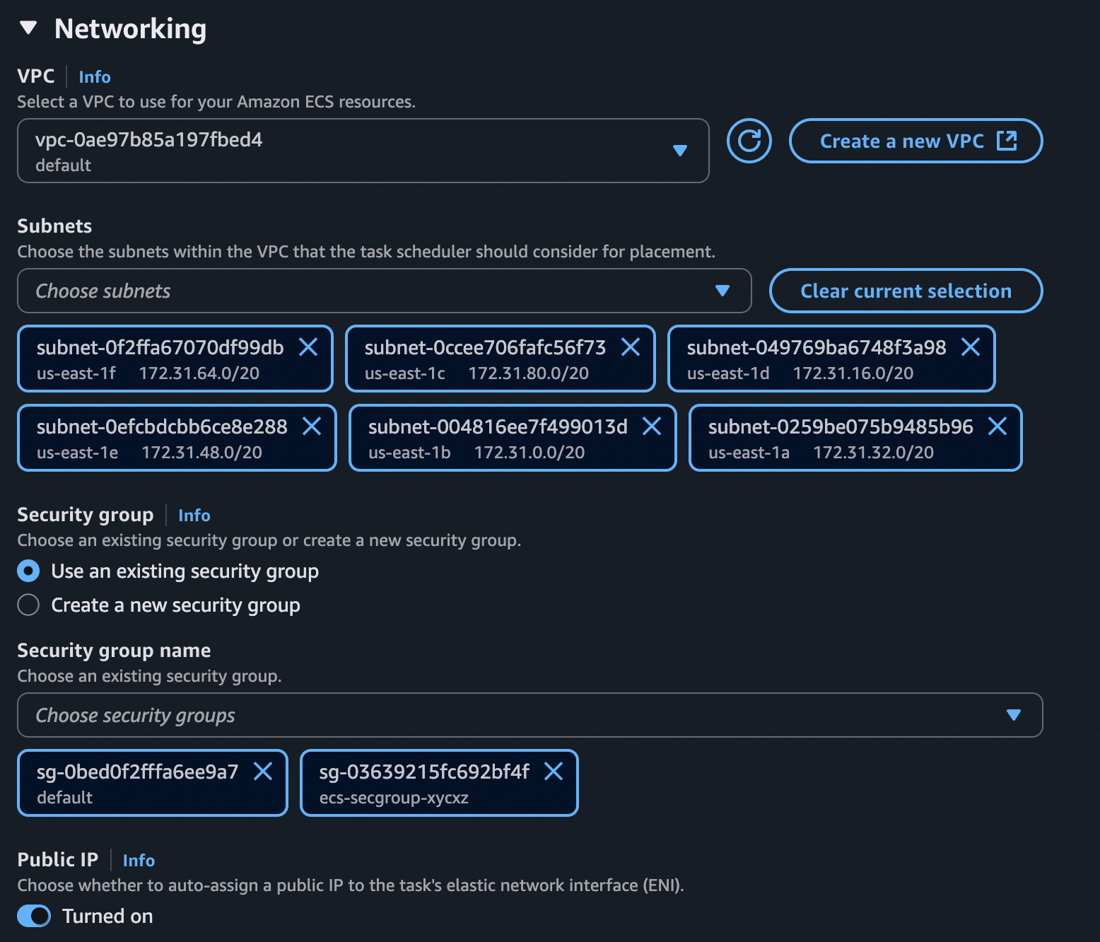This screenshot has width=1100, height=942.
Task: Select the Create a new security group option
Action: point(28,605)
